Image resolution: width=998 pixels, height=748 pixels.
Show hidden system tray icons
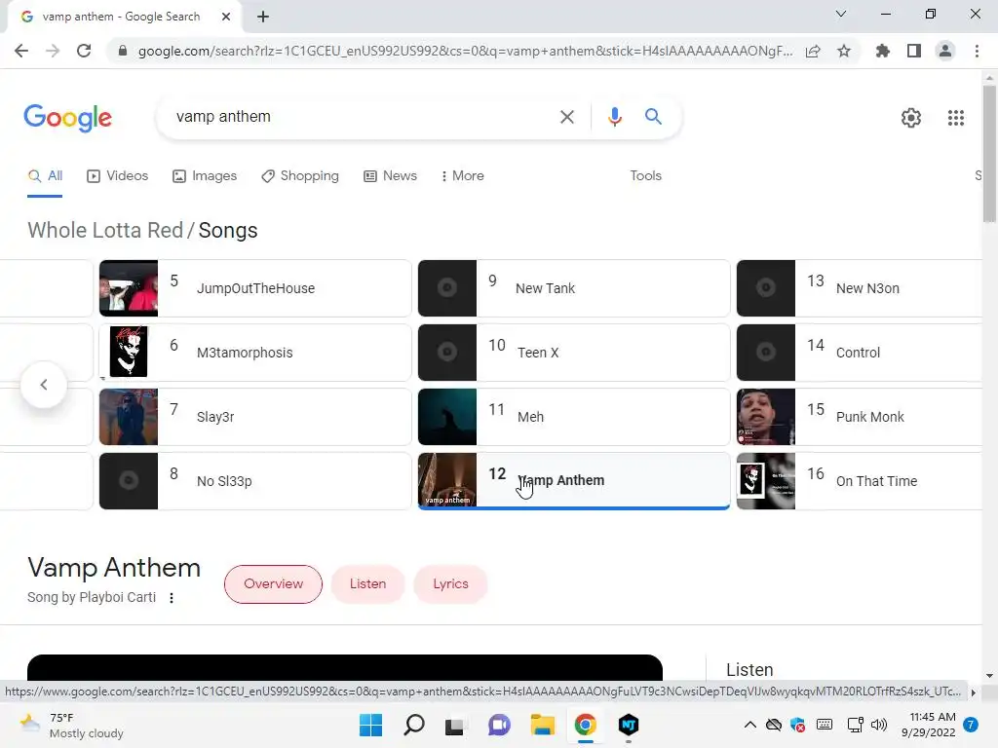tap(749, 725)
